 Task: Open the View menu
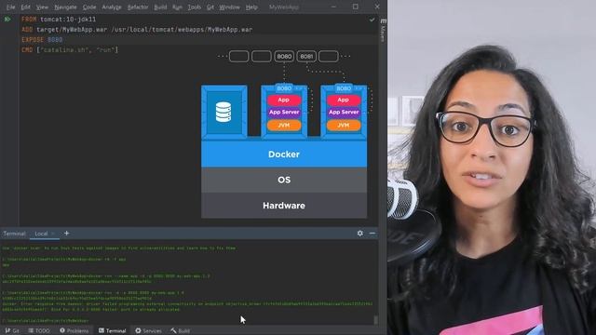pos(42,7)
